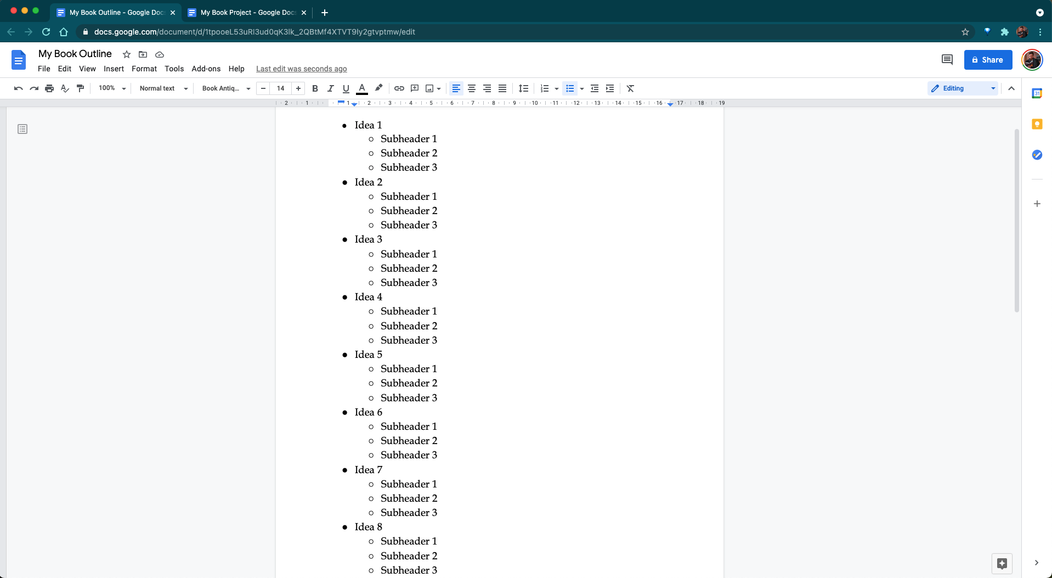Click the Print icon

point(49,88)
